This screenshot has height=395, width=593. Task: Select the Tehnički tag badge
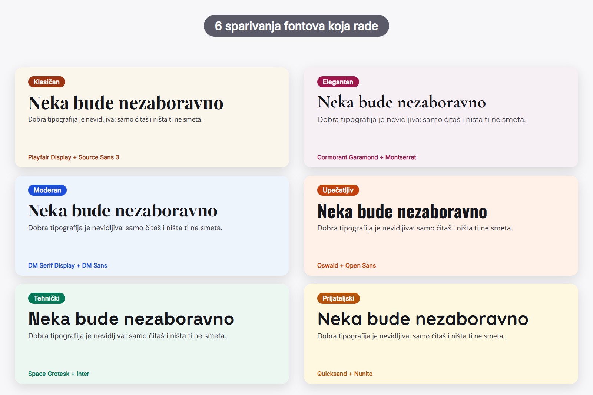pos(47,298)
